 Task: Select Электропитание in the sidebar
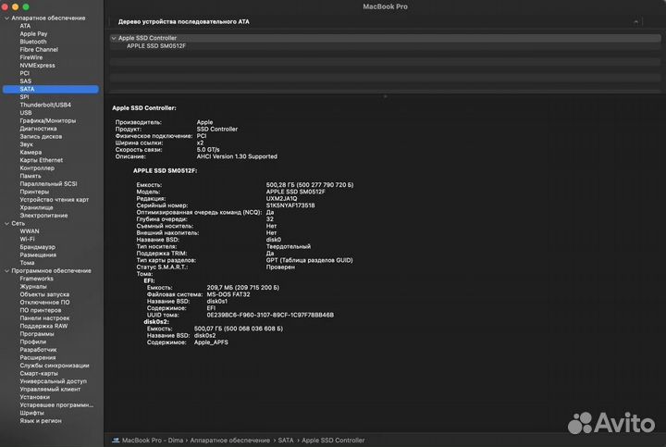pyautogui.click(x=43, y=216)
